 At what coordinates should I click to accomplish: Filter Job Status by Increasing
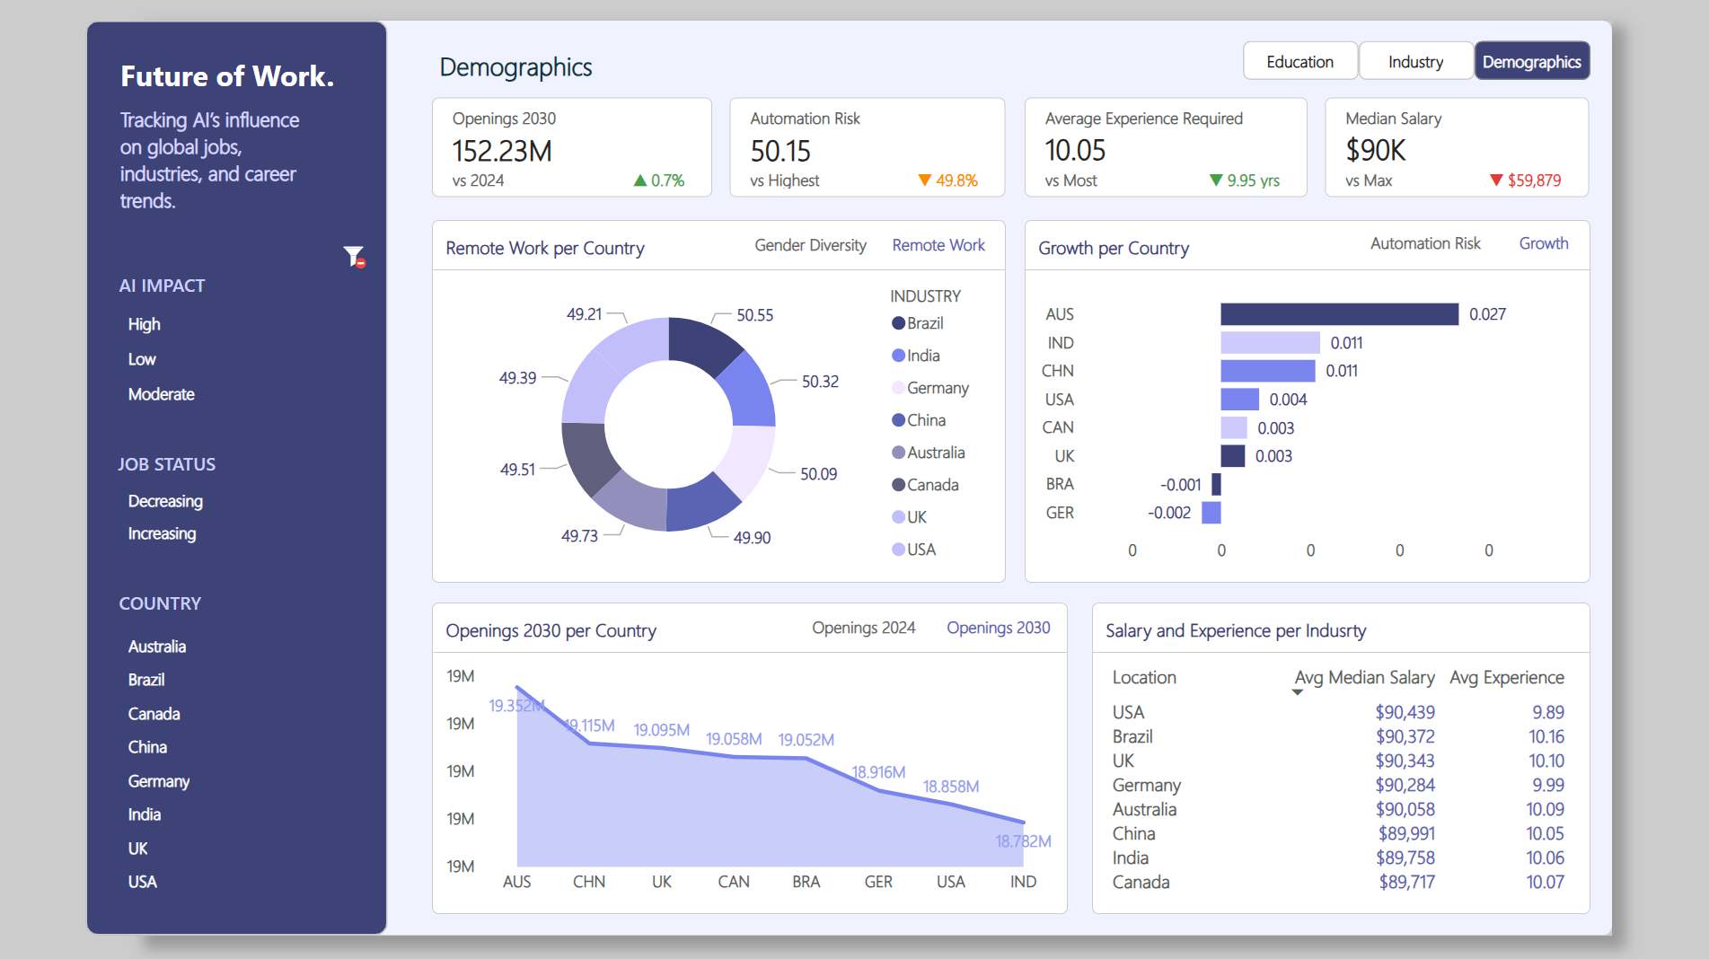(162, 533)
